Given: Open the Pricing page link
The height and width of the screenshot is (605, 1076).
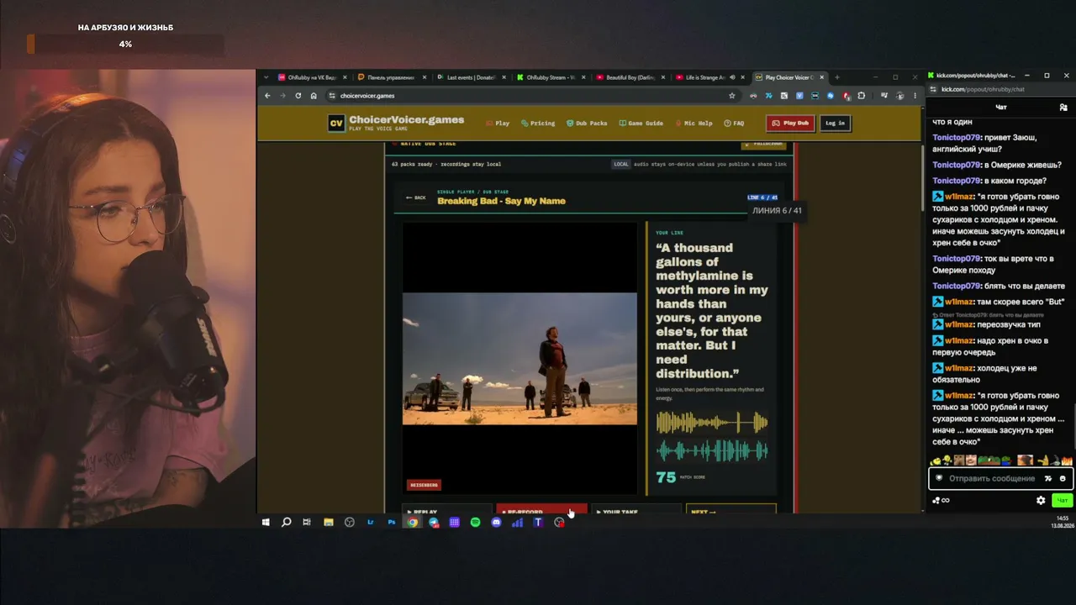Looking at the screenshot, I should (538, 124).
